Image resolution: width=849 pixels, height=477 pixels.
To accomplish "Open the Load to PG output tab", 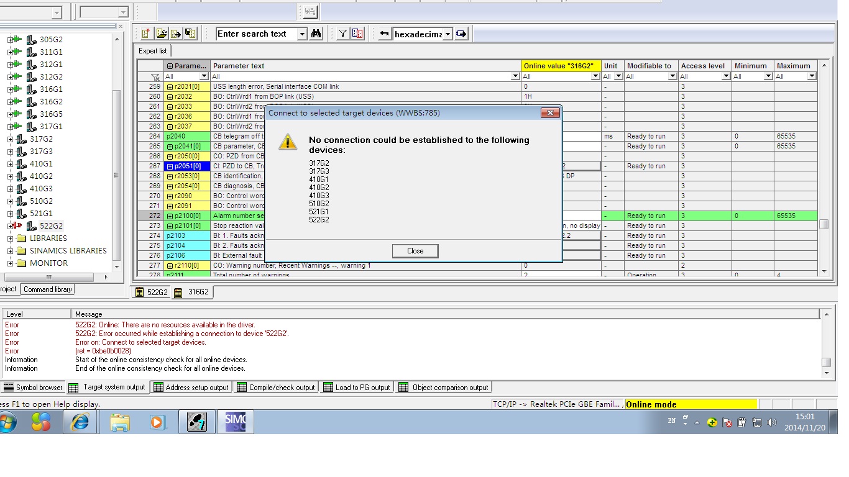I will click(357, 388).
